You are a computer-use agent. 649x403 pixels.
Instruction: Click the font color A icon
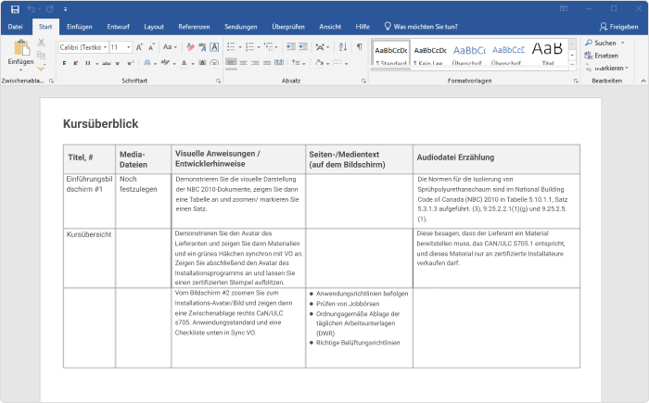click(185, 63)
